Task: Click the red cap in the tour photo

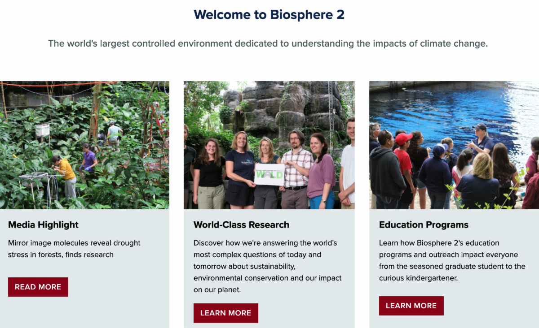Action: click(403, 138)
